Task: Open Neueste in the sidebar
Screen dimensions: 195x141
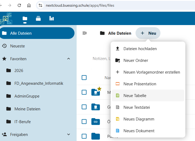Action: click(x=17, y=46)
